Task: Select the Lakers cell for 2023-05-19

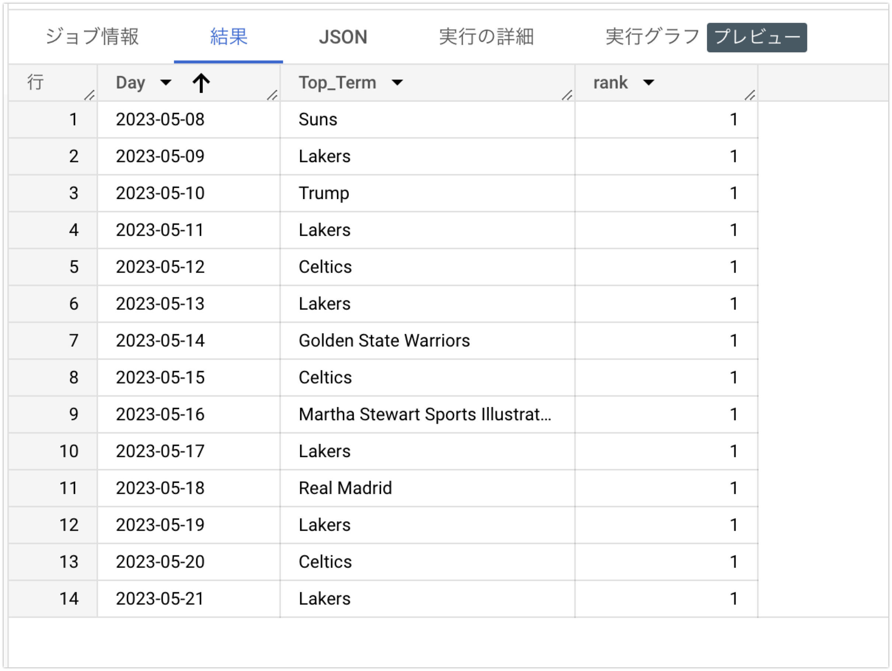Action: 428,525
